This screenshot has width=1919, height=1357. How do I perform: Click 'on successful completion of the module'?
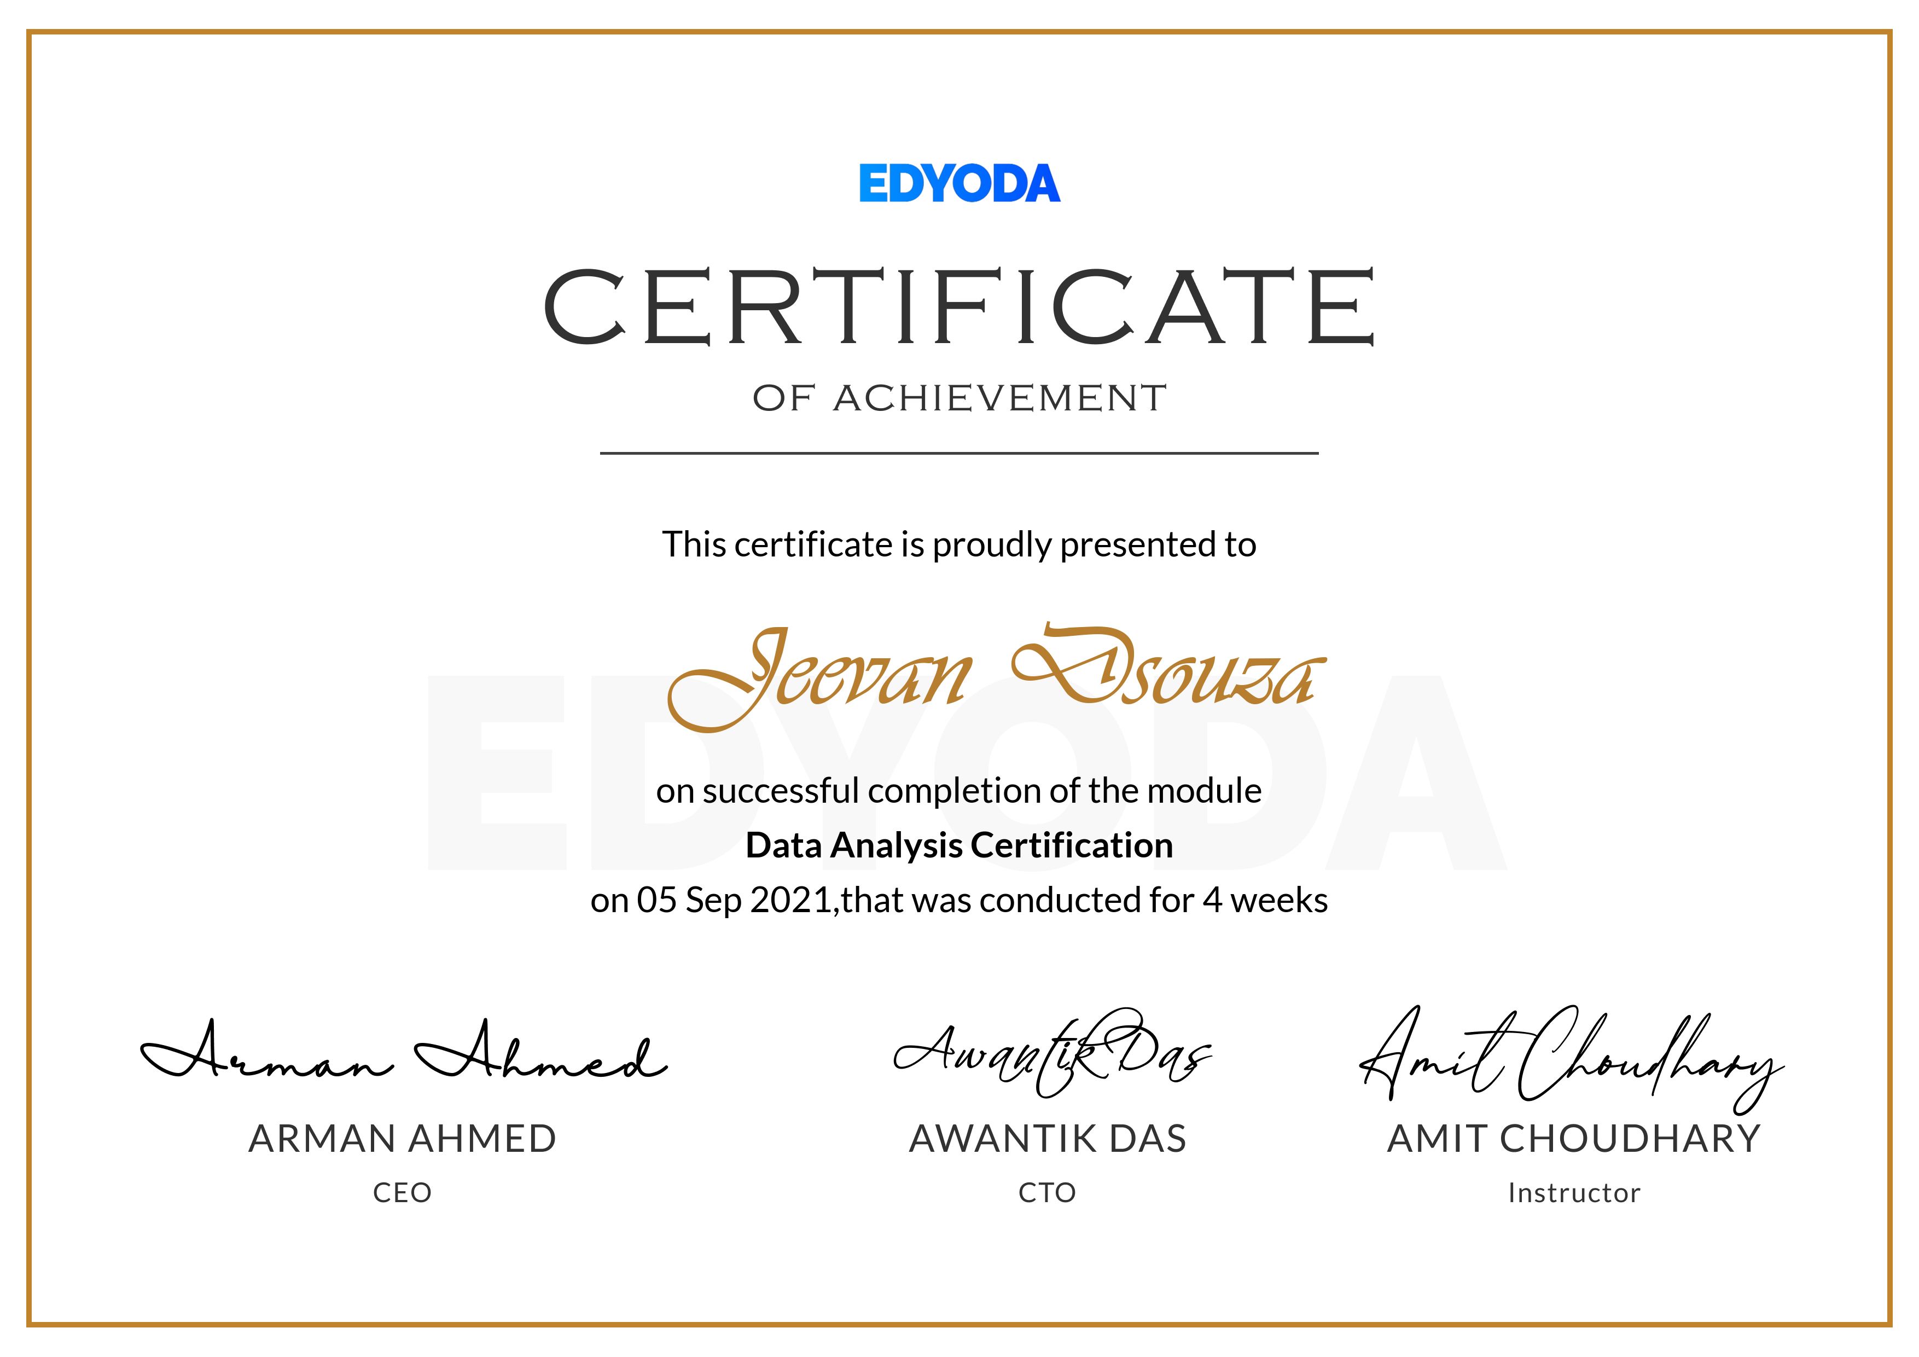tap(958, 790)
